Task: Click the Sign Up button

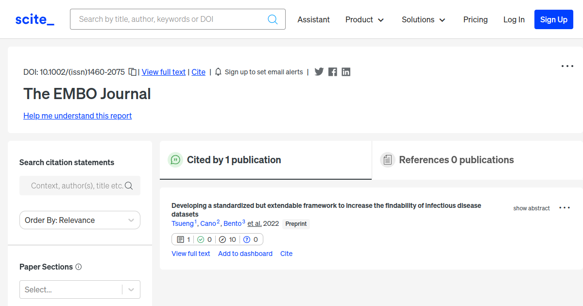Action: tap(553, 19)
